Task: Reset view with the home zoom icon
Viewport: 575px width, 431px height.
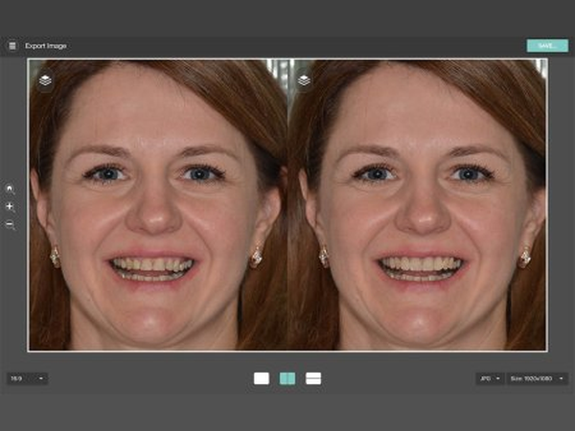Action: [x=10, y=189]
